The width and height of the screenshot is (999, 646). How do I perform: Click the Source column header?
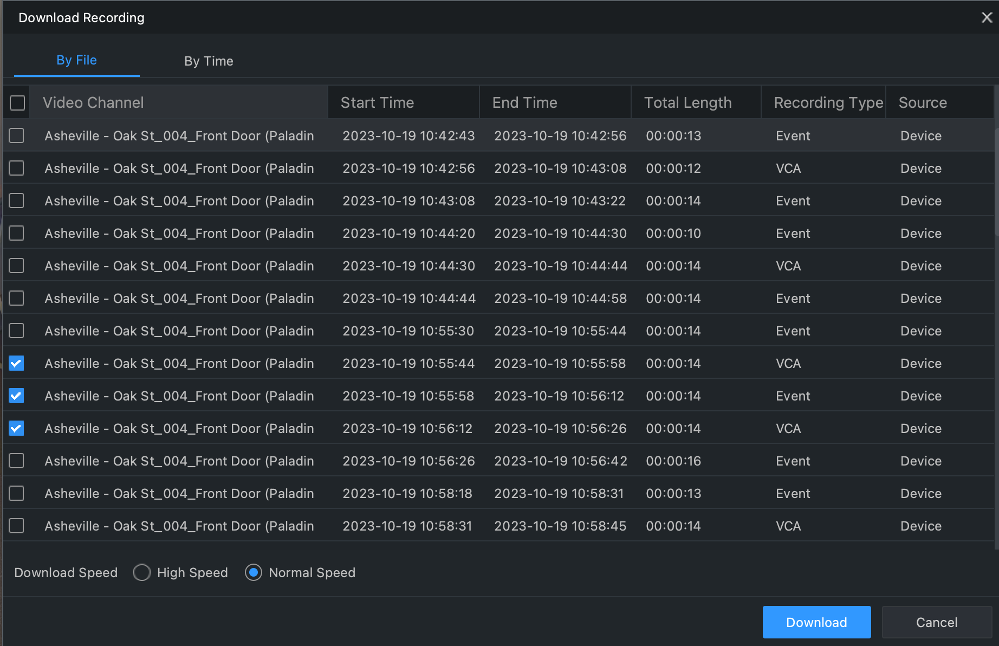[x=923, y=102]
